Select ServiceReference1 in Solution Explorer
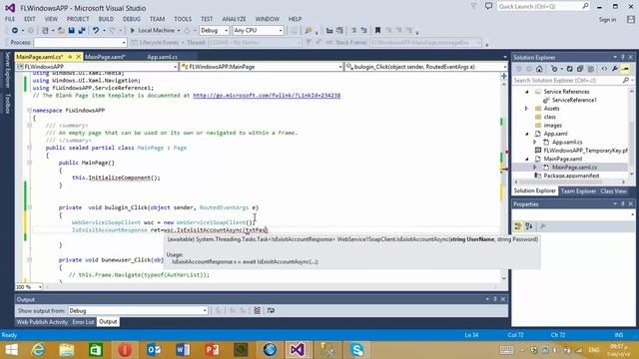This screenshot has height=359, width=639. pyautogui.click(x=574, y=100)
